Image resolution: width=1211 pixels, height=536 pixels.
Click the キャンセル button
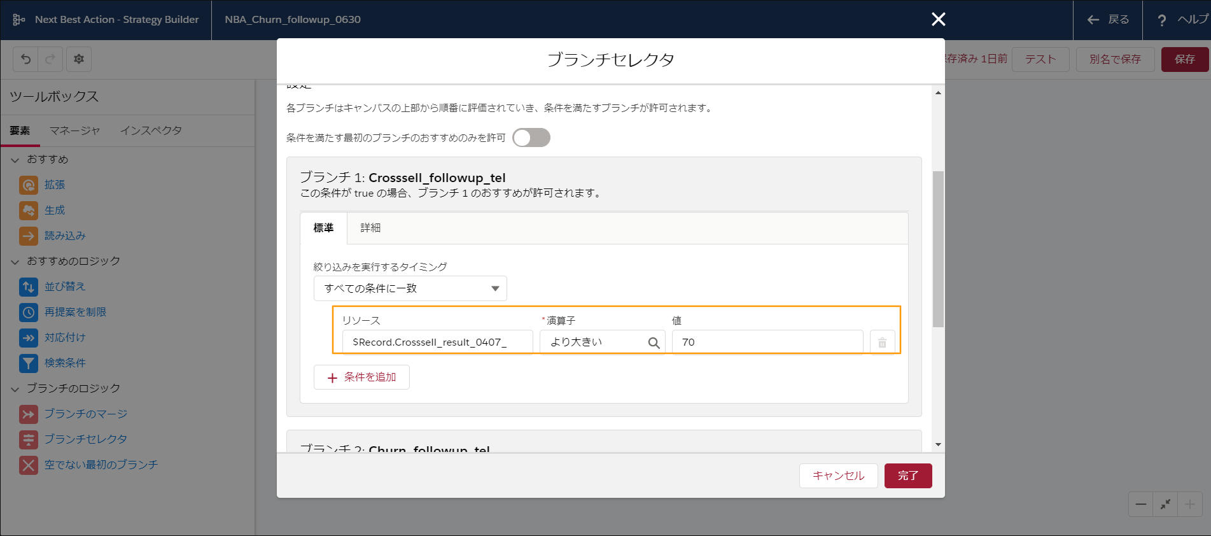tap(838, 476)
